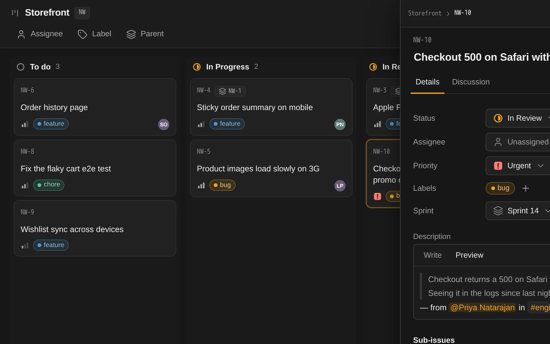
Task: Click priority bars icon on Wishlist sync card
Action: [25, 245]
